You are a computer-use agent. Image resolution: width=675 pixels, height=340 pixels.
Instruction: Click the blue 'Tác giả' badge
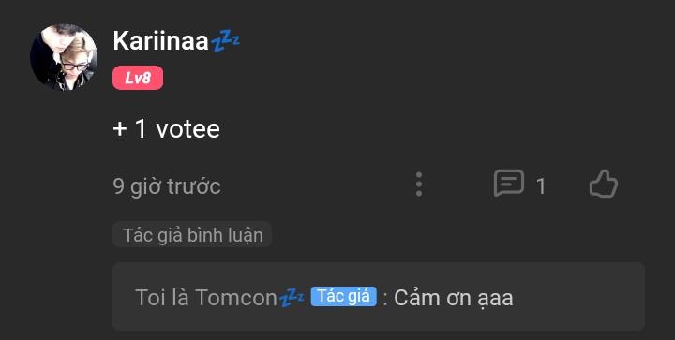click(343, 297)
